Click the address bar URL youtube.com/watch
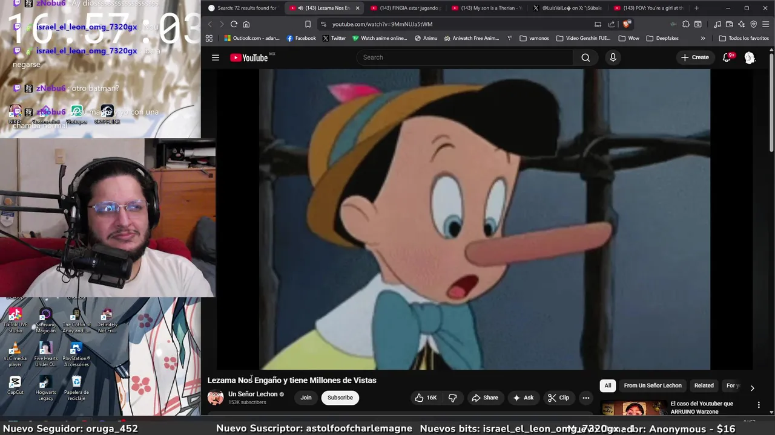The height and width of the screenshot is (435, 775). click(382, 24)
